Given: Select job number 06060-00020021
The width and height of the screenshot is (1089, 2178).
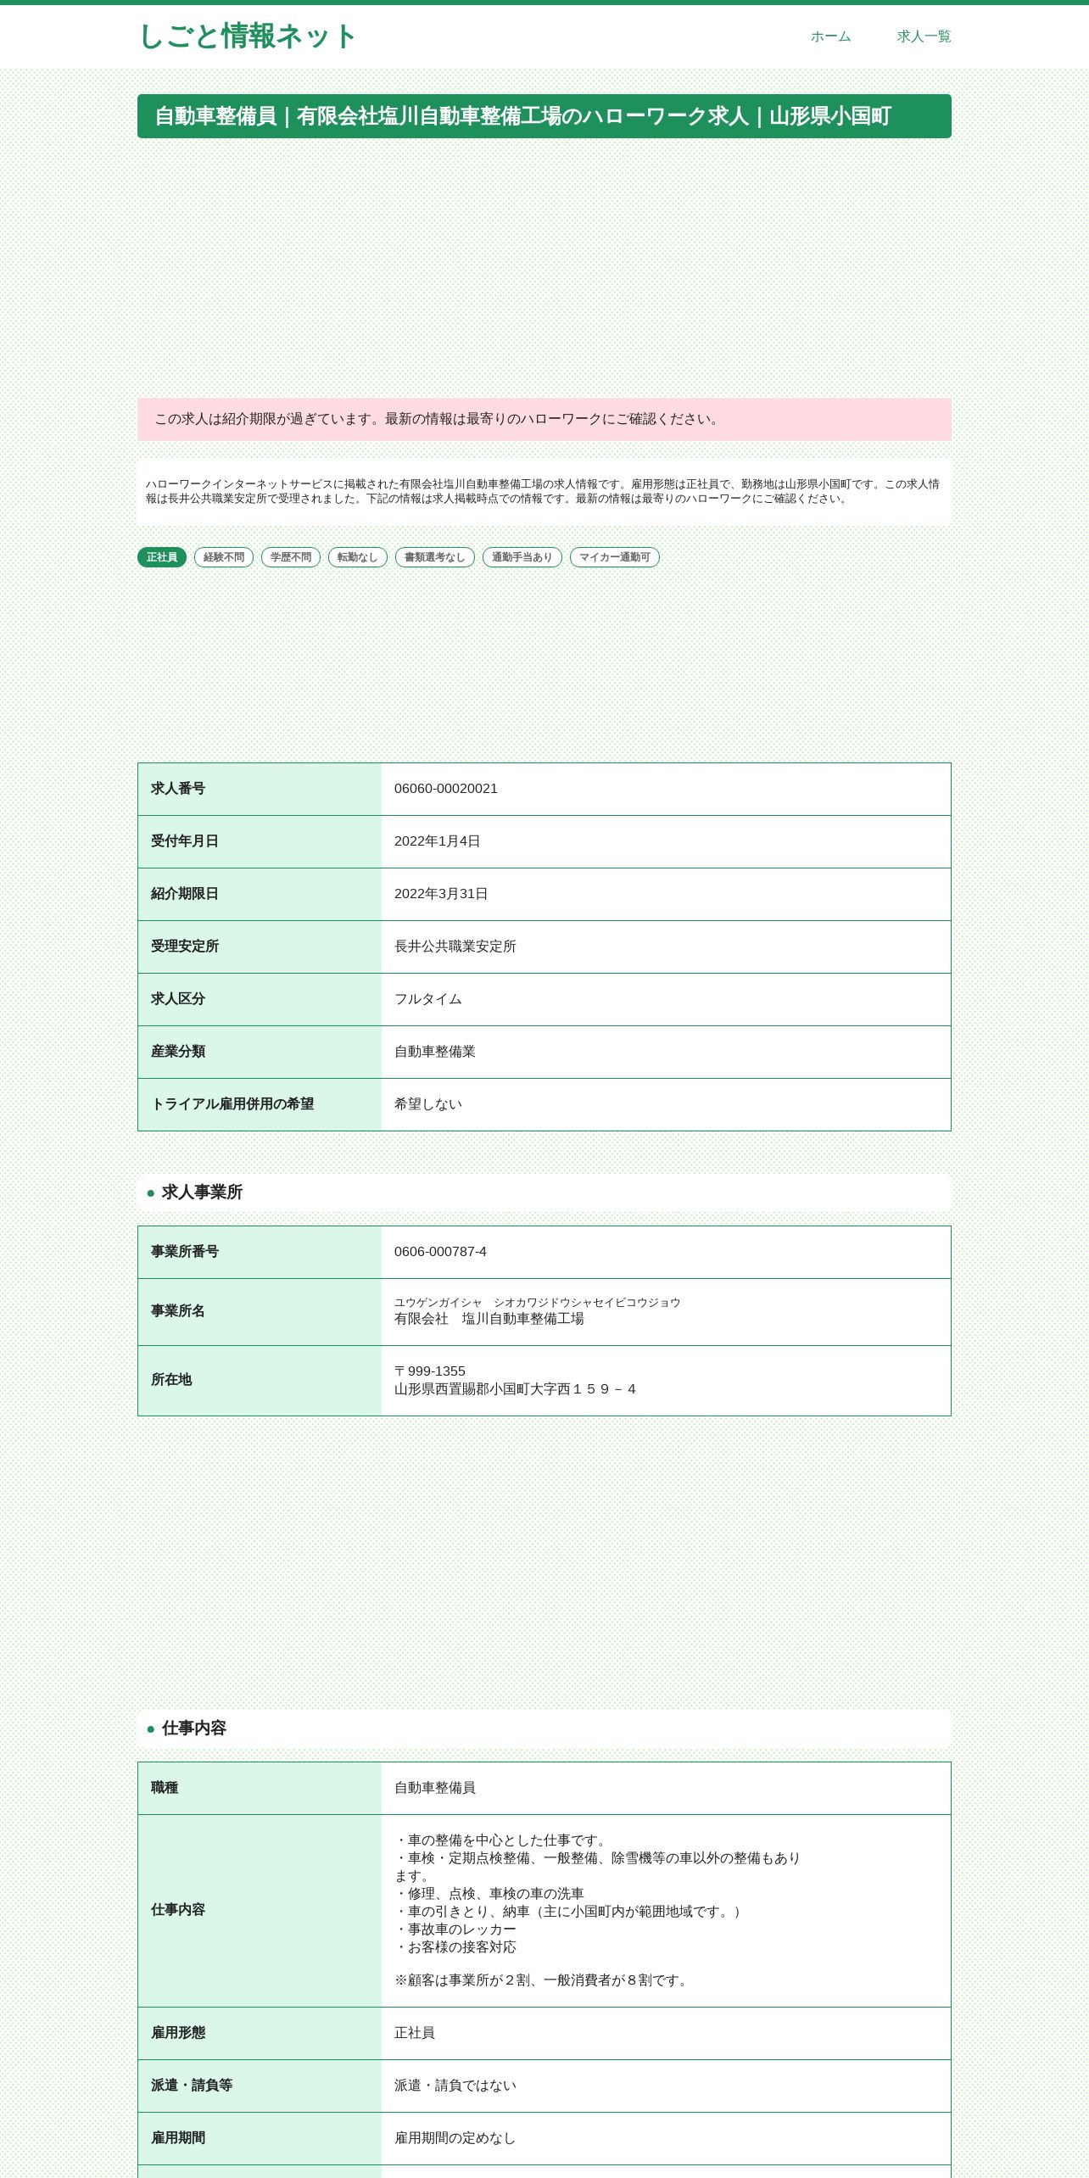Looking at the screenshot, I should click(446, 789).
